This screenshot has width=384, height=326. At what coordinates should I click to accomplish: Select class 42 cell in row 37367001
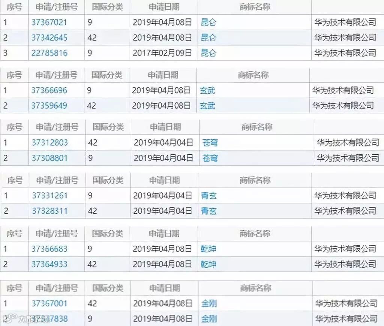click(92, 303)
